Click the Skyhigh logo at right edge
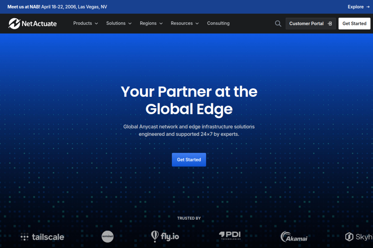Viewport: 373px width, 248px height. (x=359, y=237)
